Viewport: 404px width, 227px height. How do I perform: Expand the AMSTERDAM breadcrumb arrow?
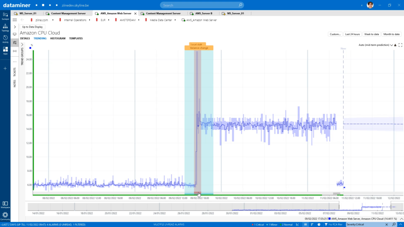(139, 20)
